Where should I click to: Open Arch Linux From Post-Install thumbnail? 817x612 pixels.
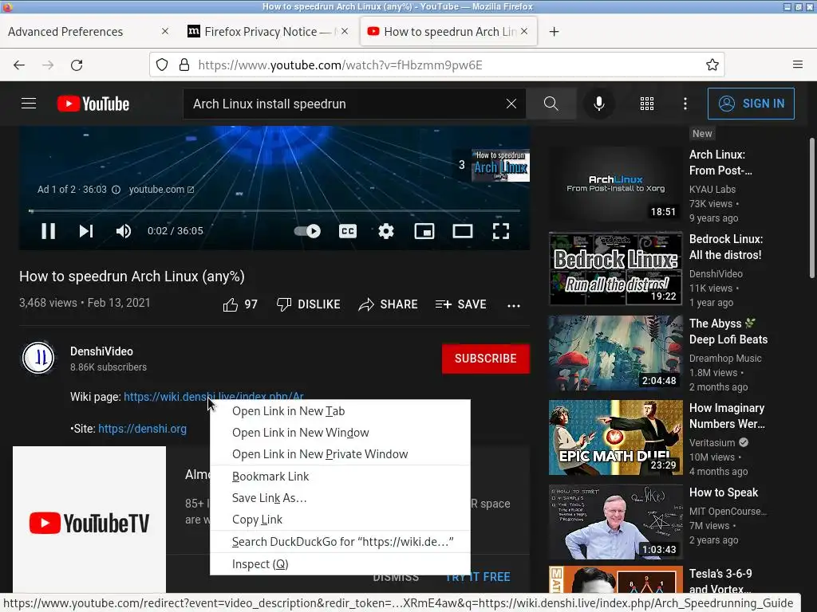click(615, 184)
